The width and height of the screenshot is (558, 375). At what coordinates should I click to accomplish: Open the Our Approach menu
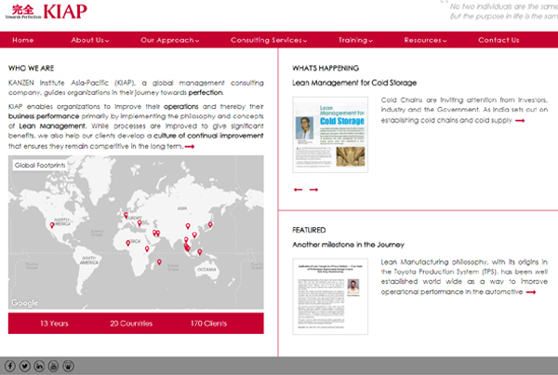click(x=170, y=40)
